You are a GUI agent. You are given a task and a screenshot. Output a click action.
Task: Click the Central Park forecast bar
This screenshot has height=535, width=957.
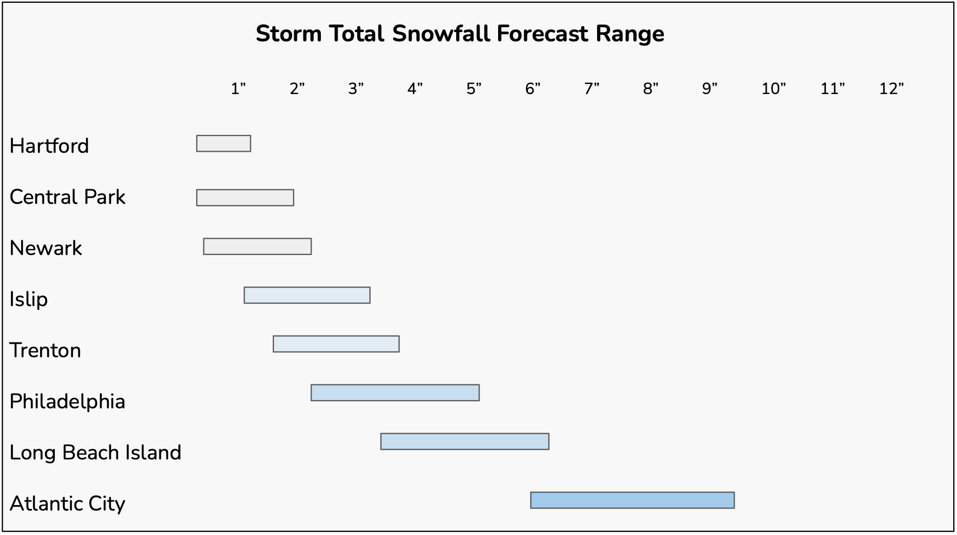[245, 198]
